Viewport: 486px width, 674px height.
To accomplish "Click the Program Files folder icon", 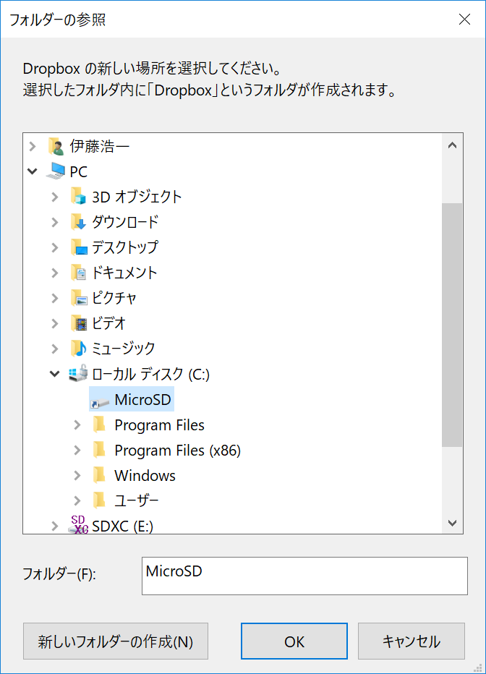I will pyautogui.click(x=100, y=425).
